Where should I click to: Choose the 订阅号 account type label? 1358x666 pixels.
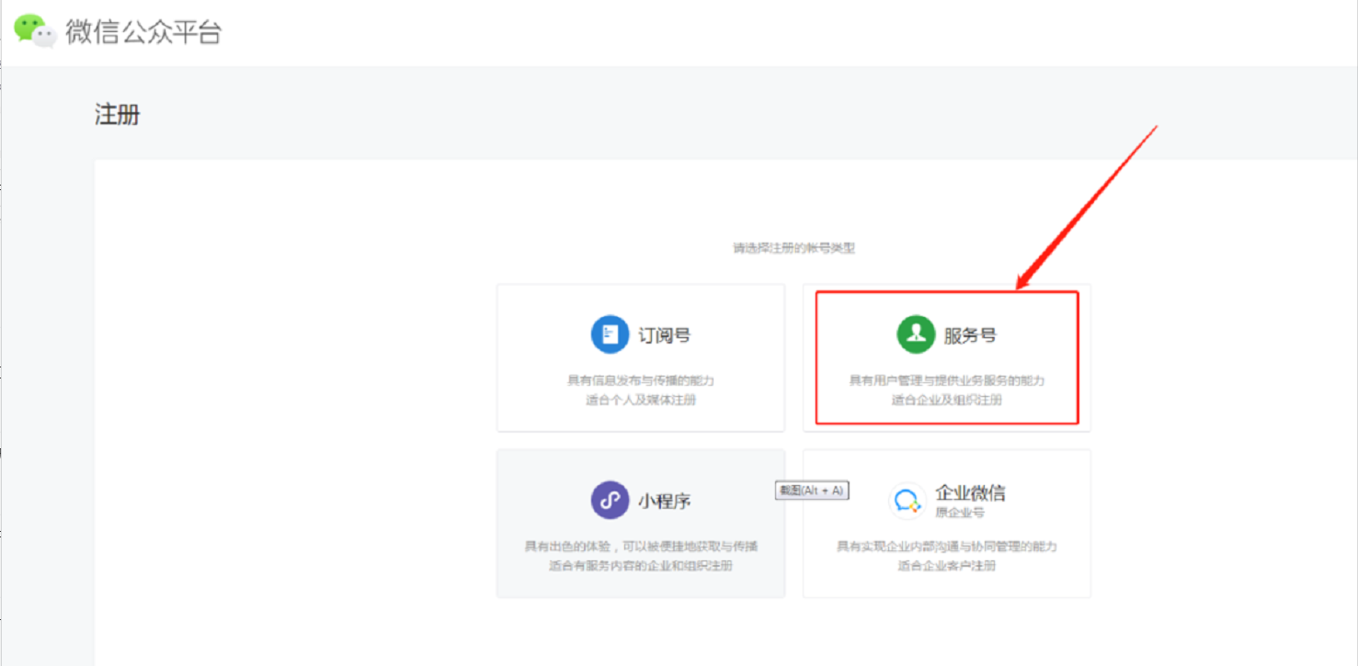coord(664,335)
